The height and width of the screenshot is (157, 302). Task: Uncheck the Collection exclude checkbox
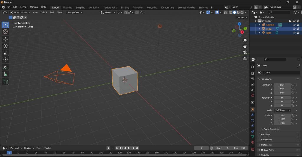290,21
